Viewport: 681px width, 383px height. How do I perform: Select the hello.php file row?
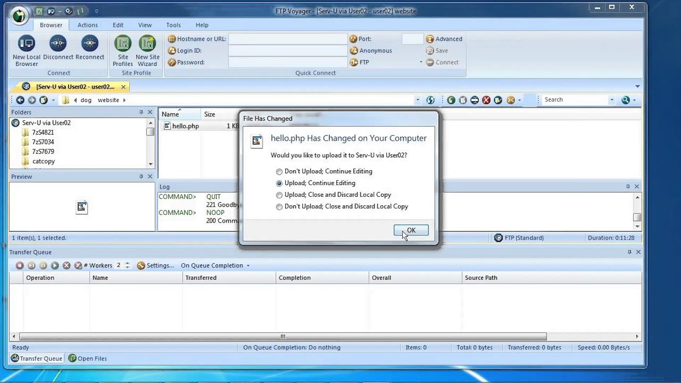(200, 126)
